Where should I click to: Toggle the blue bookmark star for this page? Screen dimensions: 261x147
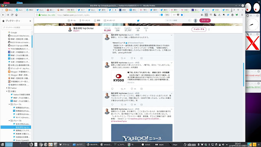tap(182, 15)
